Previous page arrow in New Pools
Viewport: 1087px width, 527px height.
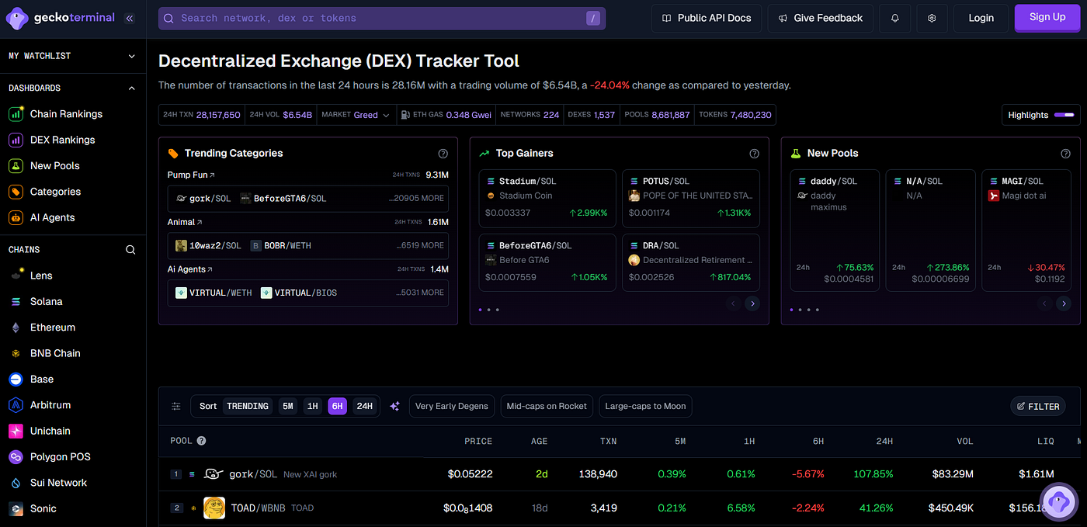coord(1044,303)
